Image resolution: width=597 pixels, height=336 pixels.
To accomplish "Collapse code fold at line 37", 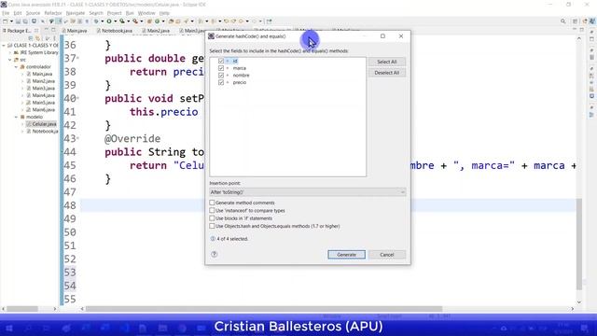I will 78,58.
